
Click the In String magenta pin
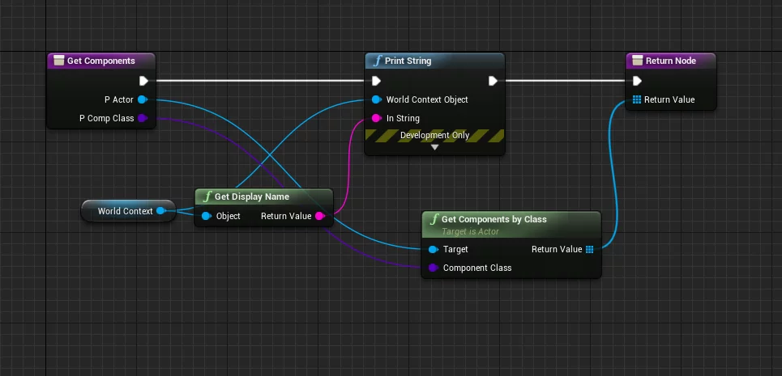[376, 118]
